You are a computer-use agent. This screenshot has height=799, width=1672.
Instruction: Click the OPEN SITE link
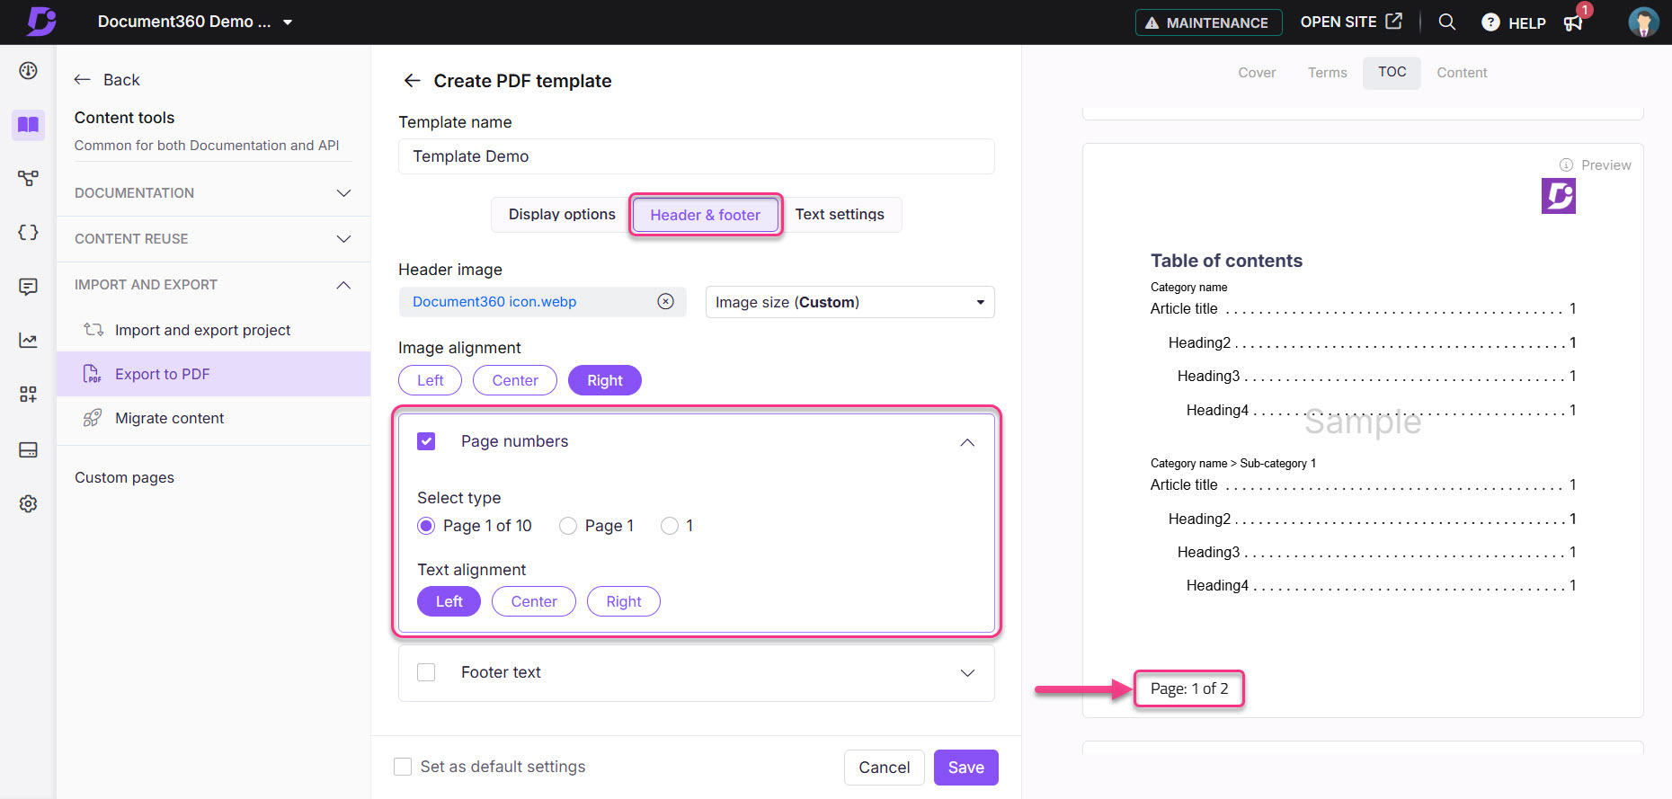[x=1351, y=22]
